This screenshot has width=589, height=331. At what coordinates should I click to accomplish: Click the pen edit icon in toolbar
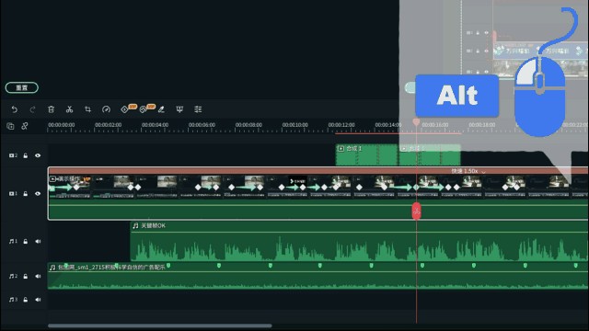(x=161, y=109)
